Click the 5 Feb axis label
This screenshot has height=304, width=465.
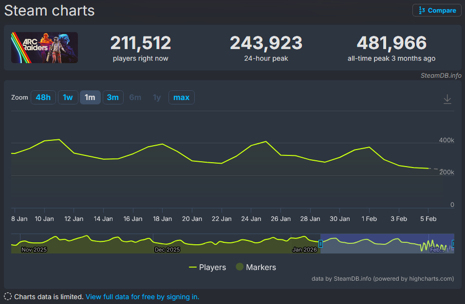(x=428, y=219)
